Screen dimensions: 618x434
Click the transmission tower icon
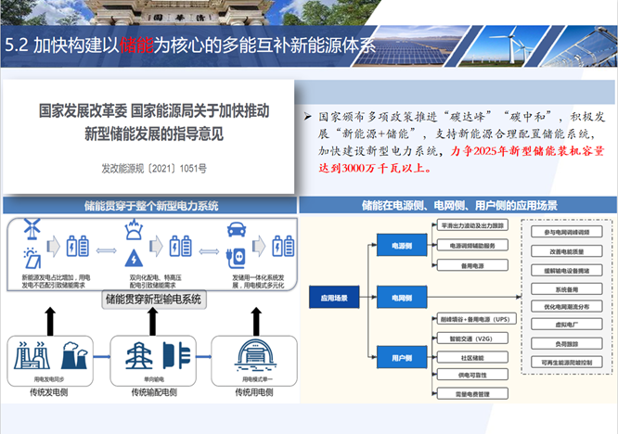(x=137, y=357)
